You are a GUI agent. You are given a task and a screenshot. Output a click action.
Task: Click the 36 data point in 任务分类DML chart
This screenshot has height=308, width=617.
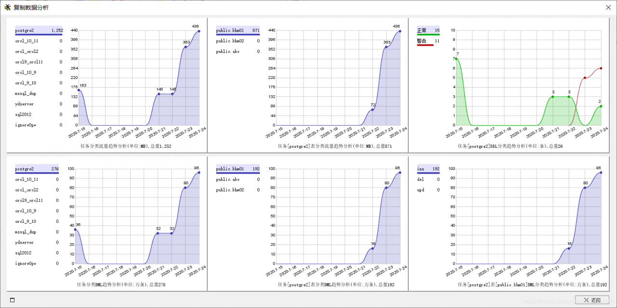[x=75, y=230]
